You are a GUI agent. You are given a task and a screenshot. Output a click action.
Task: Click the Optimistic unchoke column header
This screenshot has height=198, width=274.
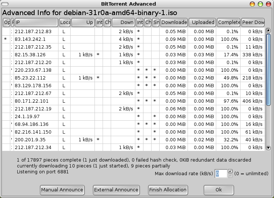pyautogui.click(x=7, y=22)
